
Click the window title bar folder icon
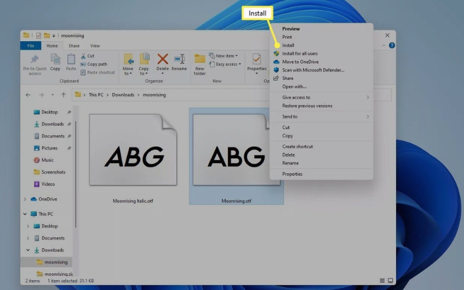[26, 35]
